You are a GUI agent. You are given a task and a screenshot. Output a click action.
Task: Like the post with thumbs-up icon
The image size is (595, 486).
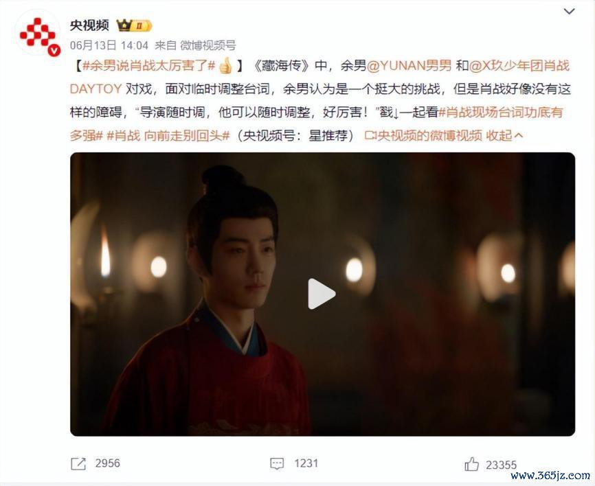click(x=472, y=465)
